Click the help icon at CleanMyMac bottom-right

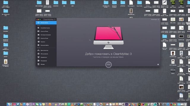[x=158, y=64]
